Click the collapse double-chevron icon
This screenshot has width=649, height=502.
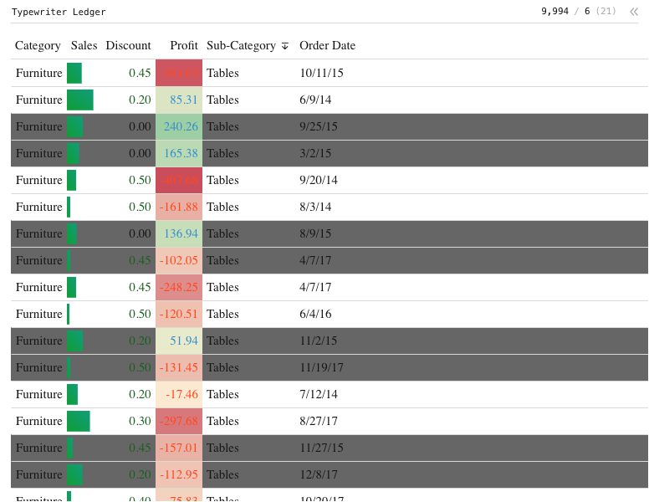pos(634,12)
